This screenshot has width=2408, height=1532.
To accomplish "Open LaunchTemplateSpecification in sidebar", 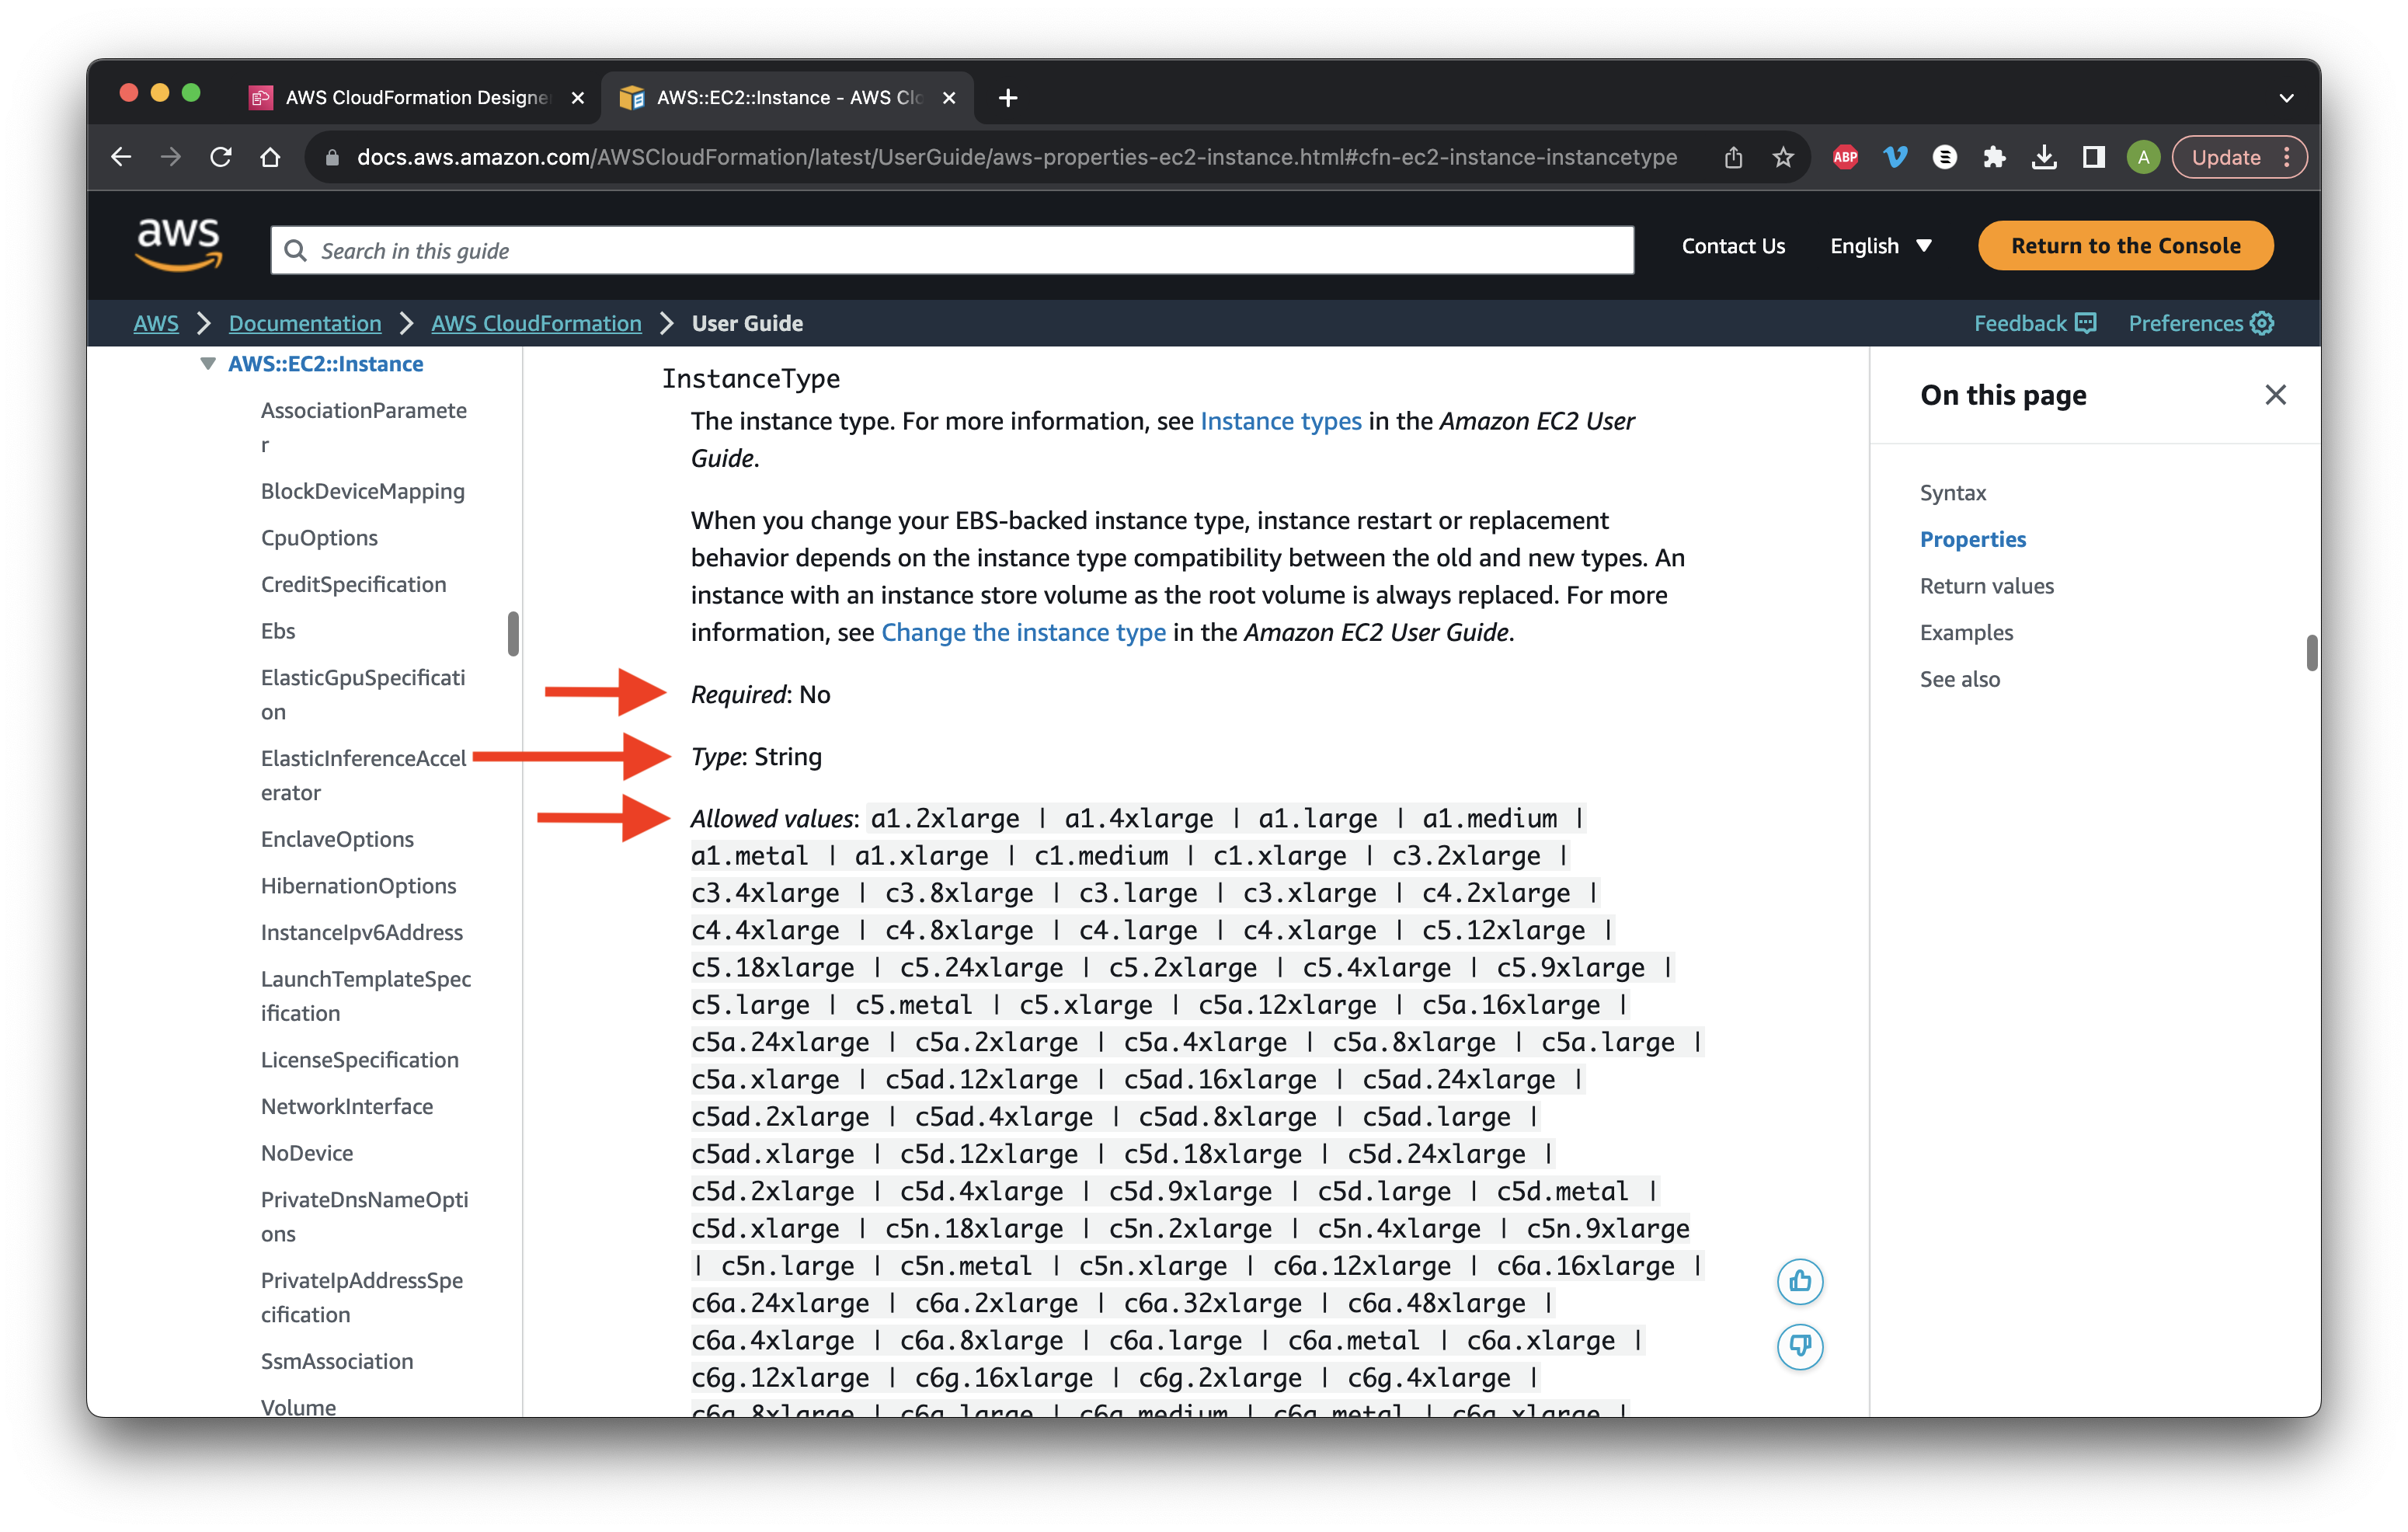I will (x=366, y=996).
